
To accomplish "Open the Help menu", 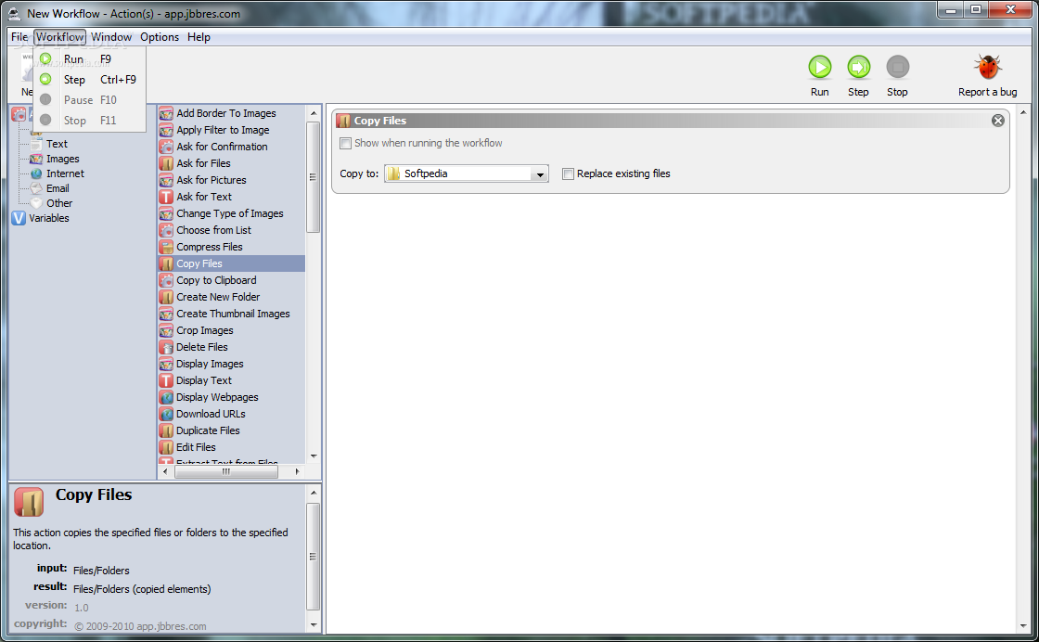I will point(199,37).
